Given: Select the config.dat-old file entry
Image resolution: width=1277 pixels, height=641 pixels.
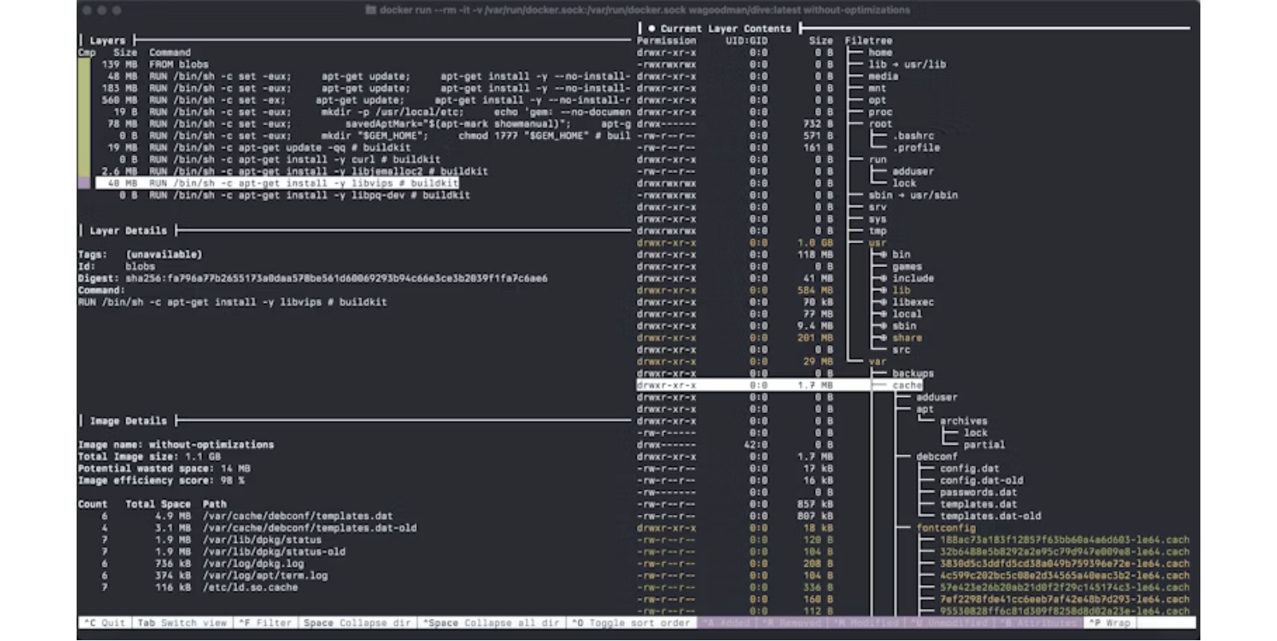Looking at the screenshot, I should point(982,481).
